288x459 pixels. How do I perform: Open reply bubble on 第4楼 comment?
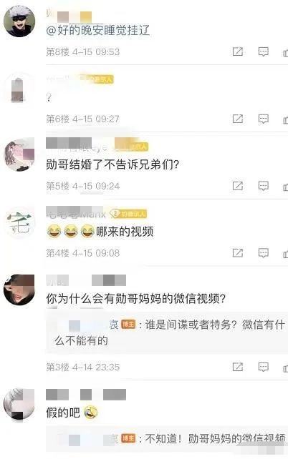[263, 253]
